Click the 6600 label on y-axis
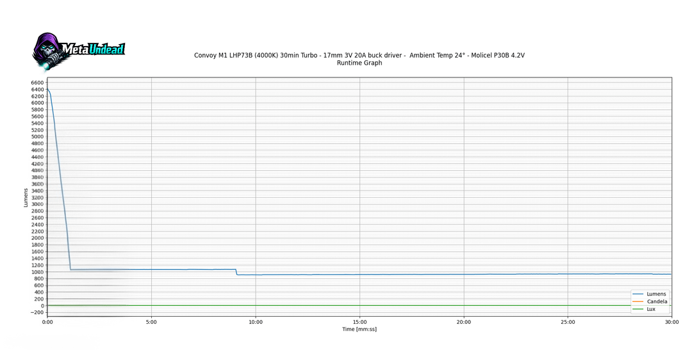The width and height of the screenshot is (692, 350). 37,83
